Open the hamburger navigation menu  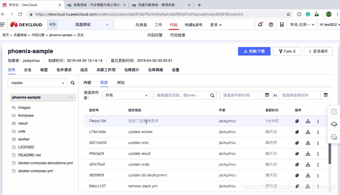pyautogui.click(x=2, y=25)
